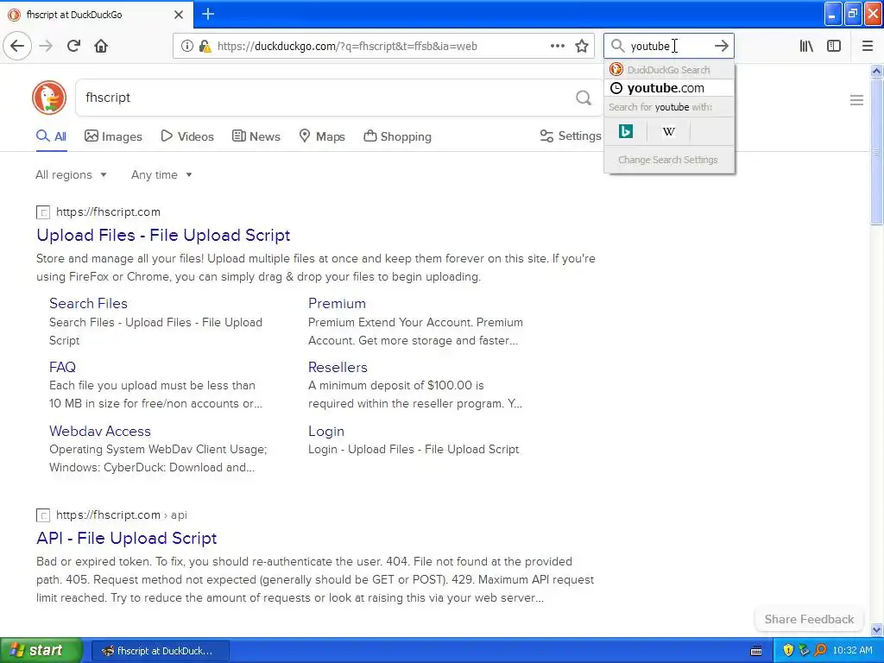The height and width of the screenshot is (663, 884).
Task: Open the Login sitelink
Action: tap(325, 432)
